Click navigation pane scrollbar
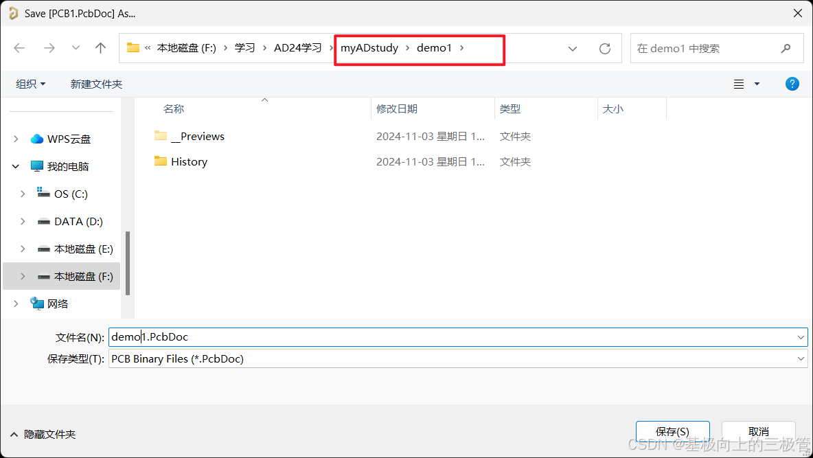Image resolution: width=813 pixels, height=458 pixels. click(x=128, y=263)
